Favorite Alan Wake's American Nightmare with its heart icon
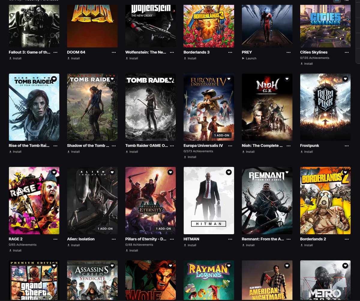Screen dimensions: 360x301 click(287, 266)
